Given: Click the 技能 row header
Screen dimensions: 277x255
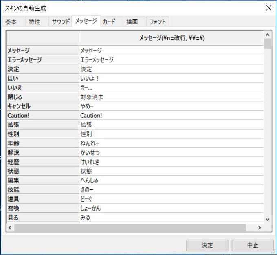Looking at the screenshot, I should pyautogui.click(x=43, y=189).
